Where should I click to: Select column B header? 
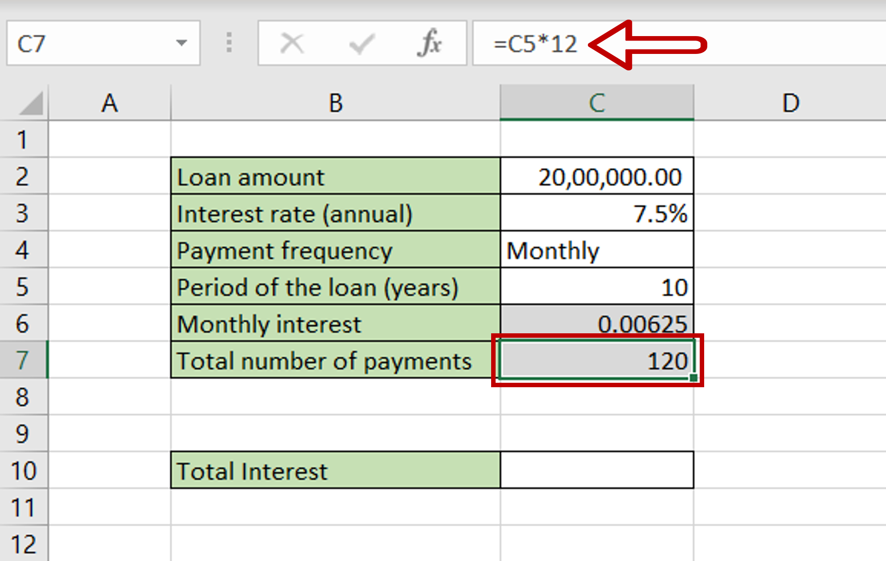pyautogui.click(x=336, y=103)
